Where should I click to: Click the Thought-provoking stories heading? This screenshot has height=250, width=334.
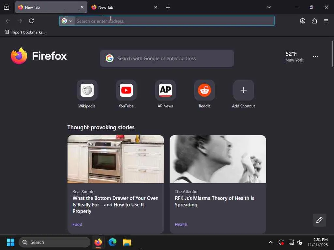(101, 127)
